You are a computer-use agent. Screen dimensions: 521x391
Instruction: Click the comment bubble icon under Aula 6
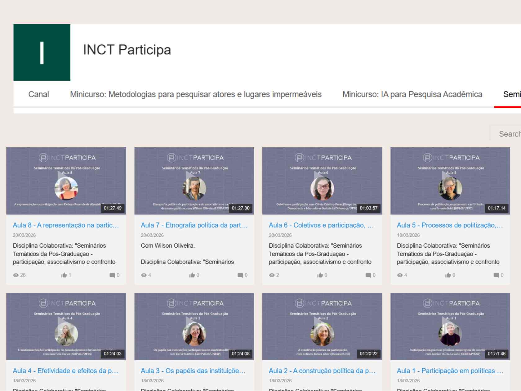pyautogui.click(x=368, y=275)
